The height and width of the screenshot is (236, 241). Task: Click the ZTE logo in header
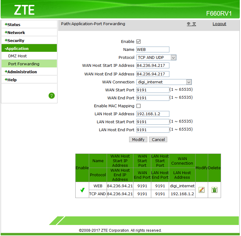(x=24, y=10)
